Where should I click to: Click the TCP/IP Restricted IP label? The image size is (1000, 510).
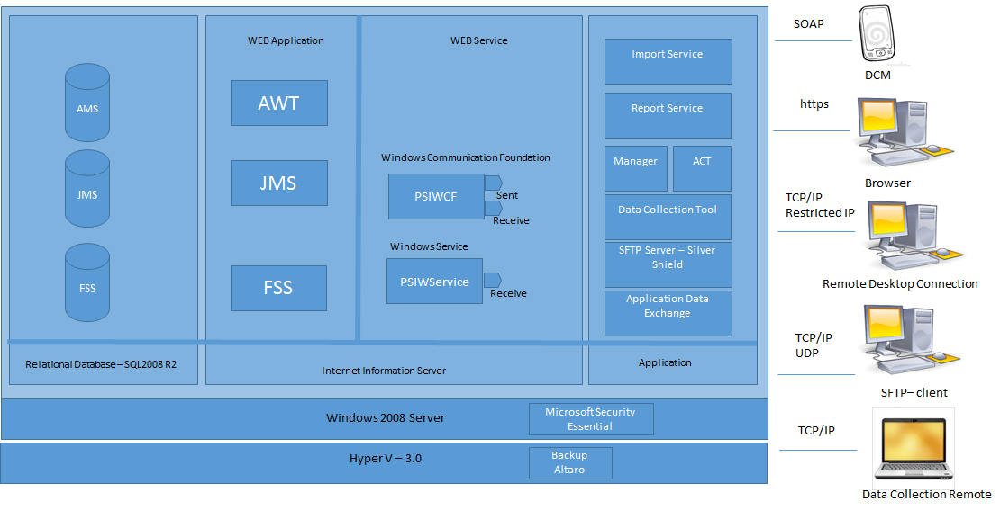pyautogui.click(x=820, y=205)
